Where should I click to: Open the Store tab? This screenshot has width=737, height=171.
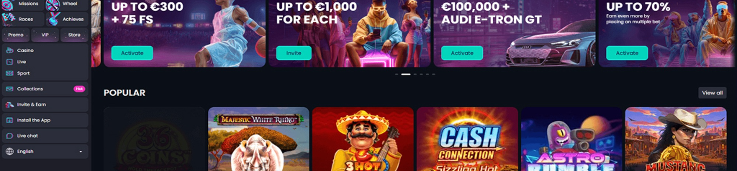(74, 35)
